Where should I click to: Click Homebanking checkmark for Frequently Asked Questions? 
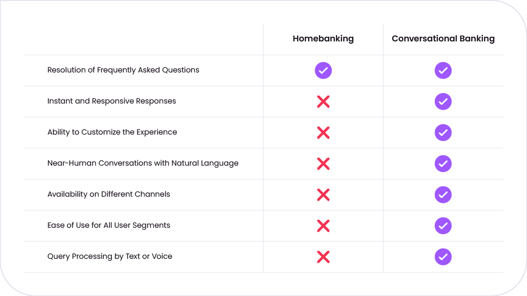coord(323,71)
